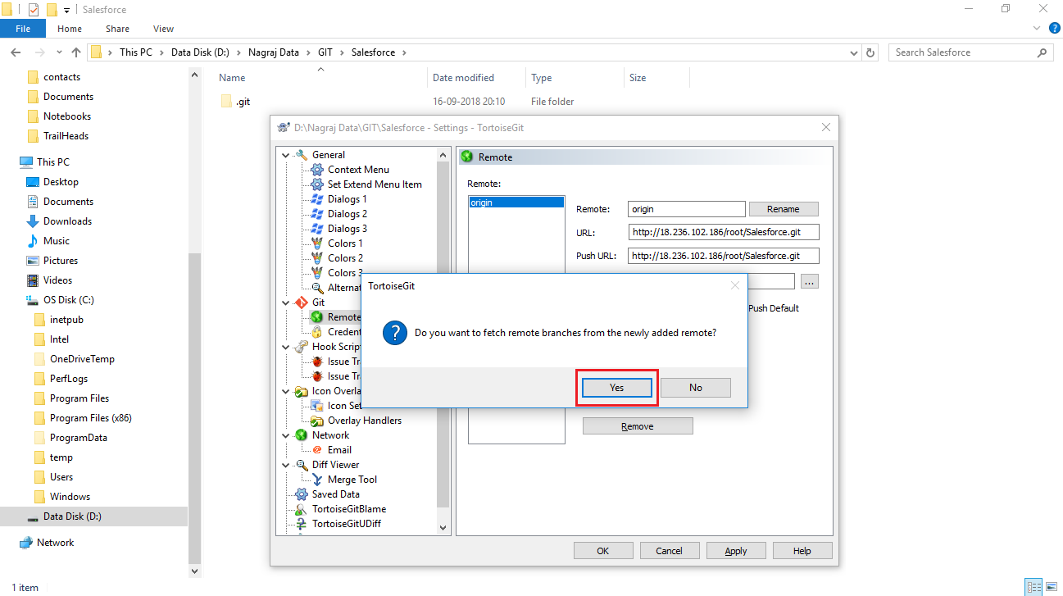1063x596 pixels.
Task: Click the gear icon beside Set Extend Menu Item
Action: (x=317, y=184)
